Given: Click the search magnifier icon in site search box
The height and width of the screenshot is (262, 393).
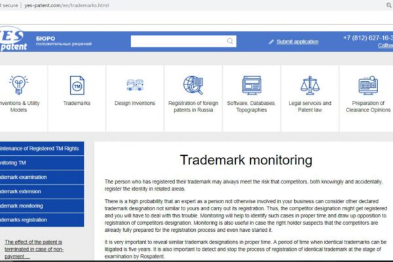Looking at the screenshot, I should [x=230, y=41].
